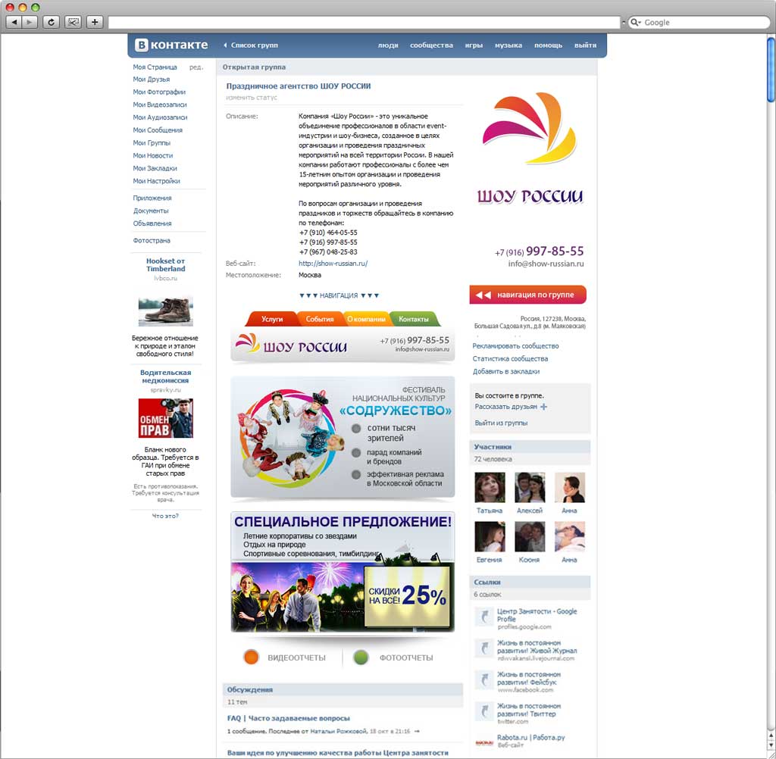Click the web clip scissors toolbar icon
The height and width of the screenshot is (759, 776).
coord(74,22)
